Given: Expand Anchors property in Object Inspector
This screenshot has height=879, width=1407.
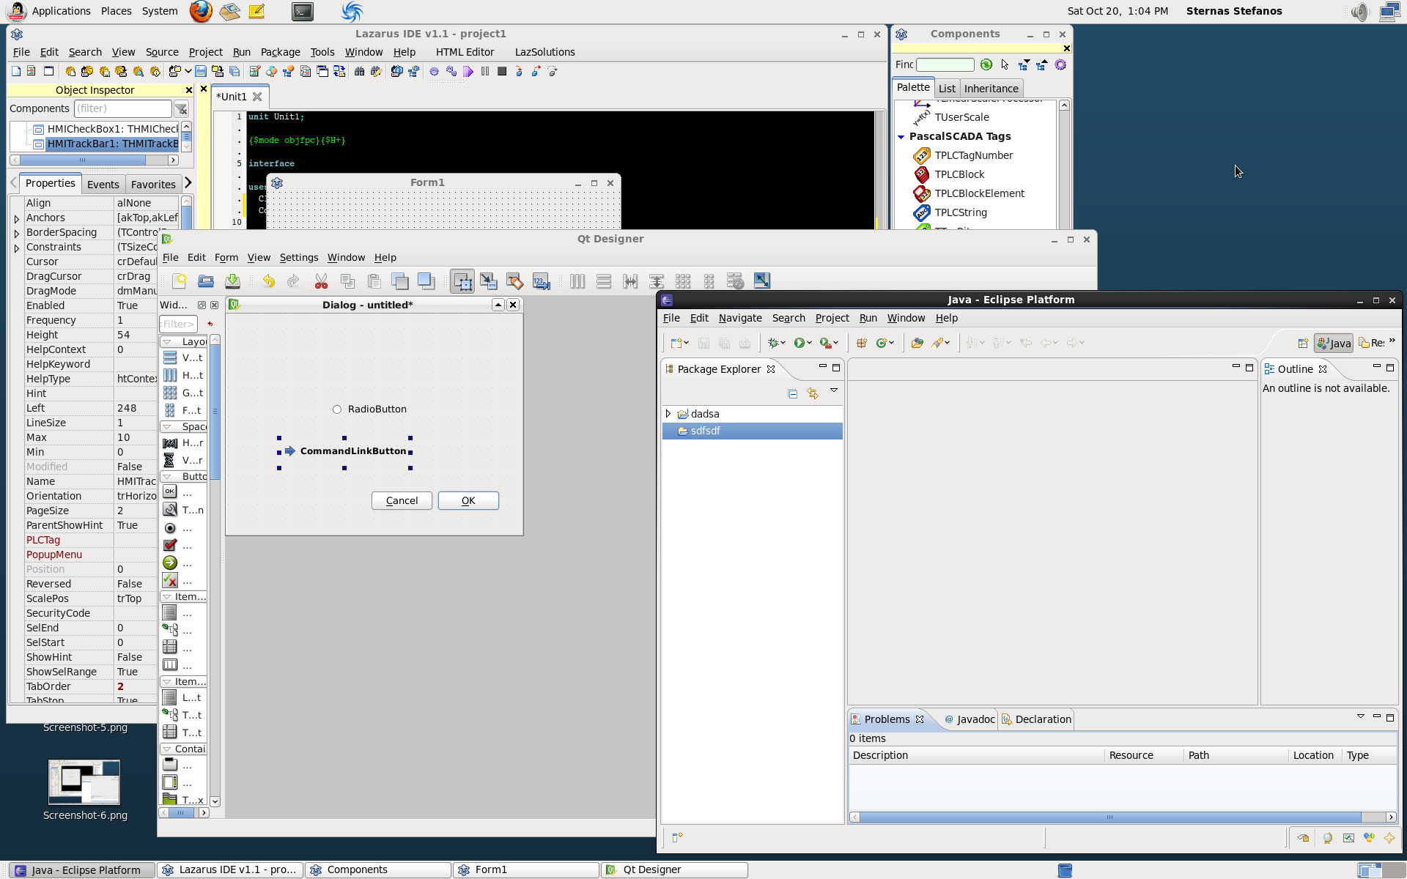Looking at the screenshot, I should point(17,218).
